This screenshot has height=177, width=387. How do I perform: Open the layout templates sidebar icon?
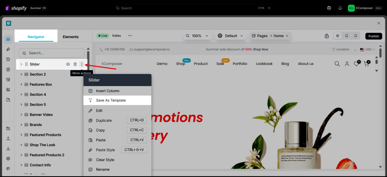pos(8,80)
